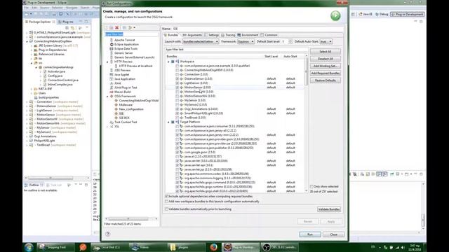This screenshot has height=252, width=449.
Task: Toggle Include optional dependencies checkbox
Action: (166, 197)
